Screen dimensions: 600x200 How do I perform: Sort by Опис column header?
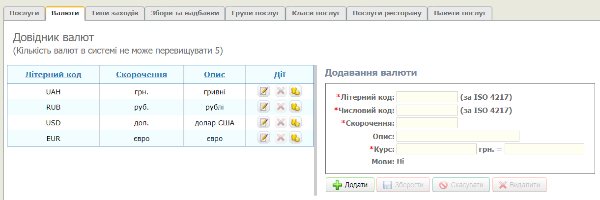click(215, 75)
